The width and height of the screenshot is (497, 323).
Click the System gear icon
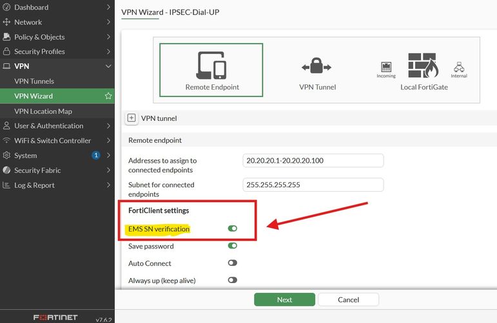(x=6, y=155)
